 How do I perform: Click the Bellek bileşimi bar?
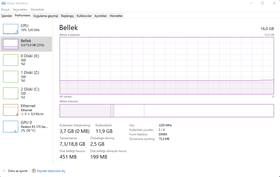167,111
